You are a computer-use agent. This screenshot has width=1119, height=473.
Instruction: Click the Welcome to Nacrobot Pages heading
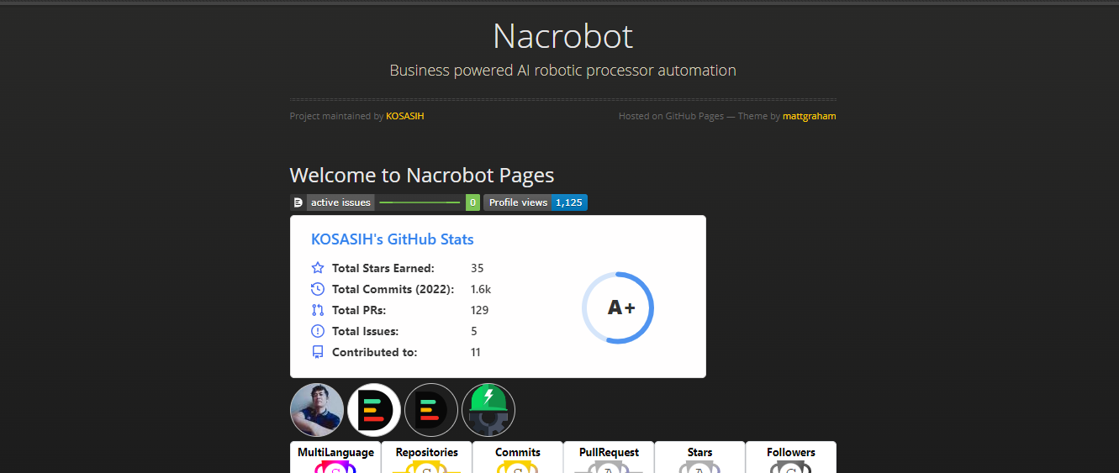tap(422, 176)
